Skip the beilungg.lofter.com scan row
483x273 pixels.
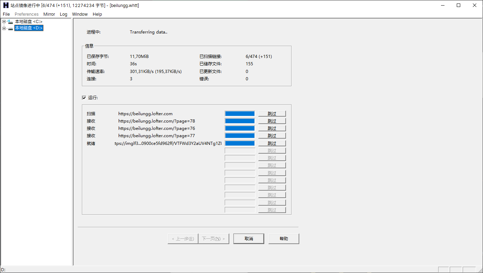pyautogui.click(x=272, y=113)
